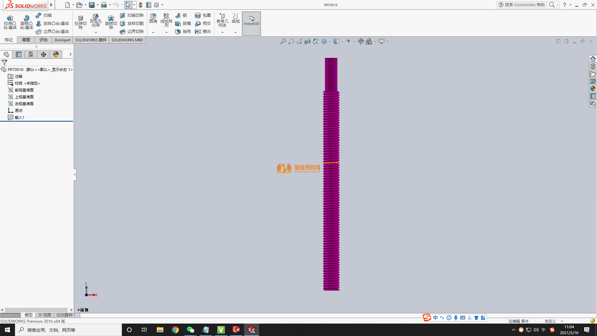The width and height of the screenshot is (597, 336).
Task: Open the Hole Wizard (异型孔向导) tool
Action: click(95, 17)
